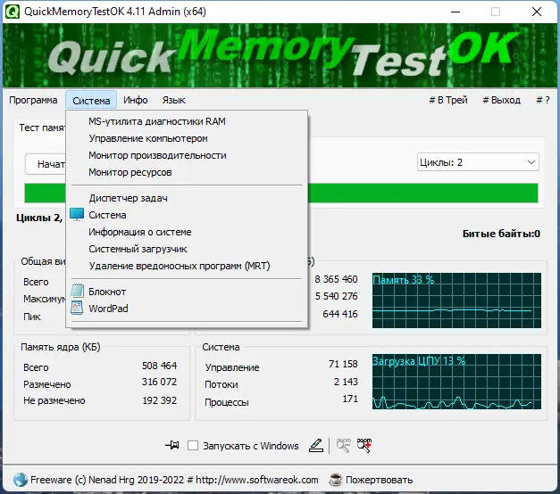Choose MS-утилита диагностики RAM

click(x=187, y=121)
